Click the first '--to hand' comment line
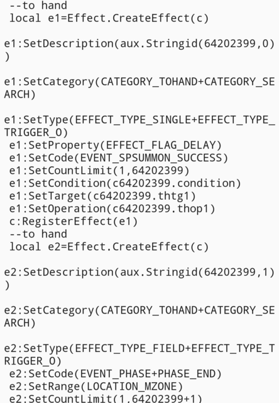 [x=38, y=6]
